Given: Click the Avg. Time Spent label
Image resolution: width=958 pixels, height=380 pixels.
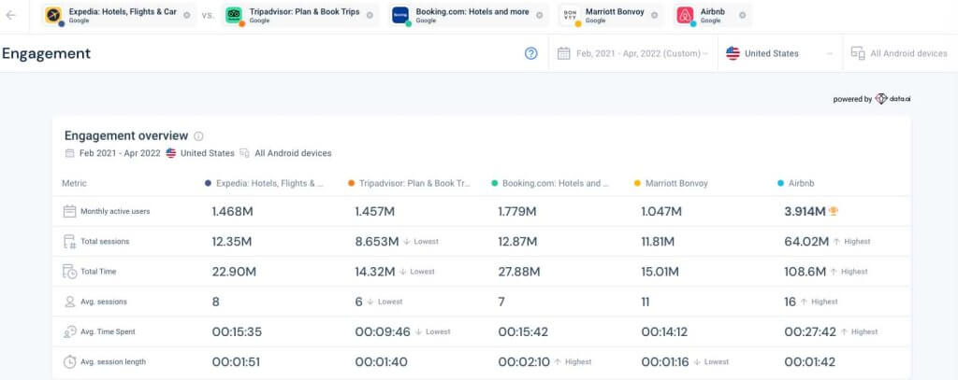Looking at the screenshot, I should (x=109, y=331).
